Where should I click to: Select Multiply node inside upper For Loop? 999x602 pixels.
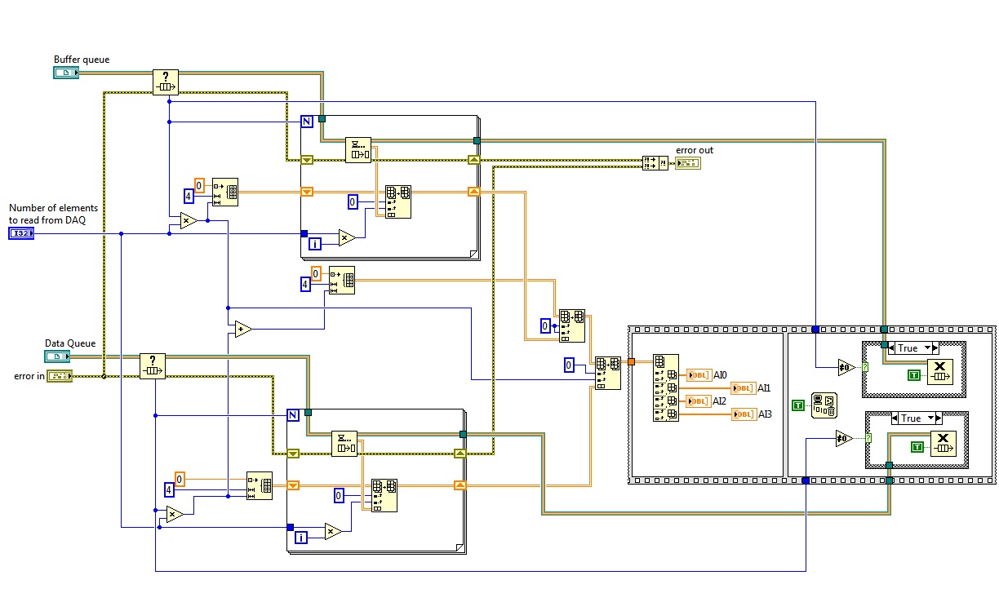[x=347, y=238]
